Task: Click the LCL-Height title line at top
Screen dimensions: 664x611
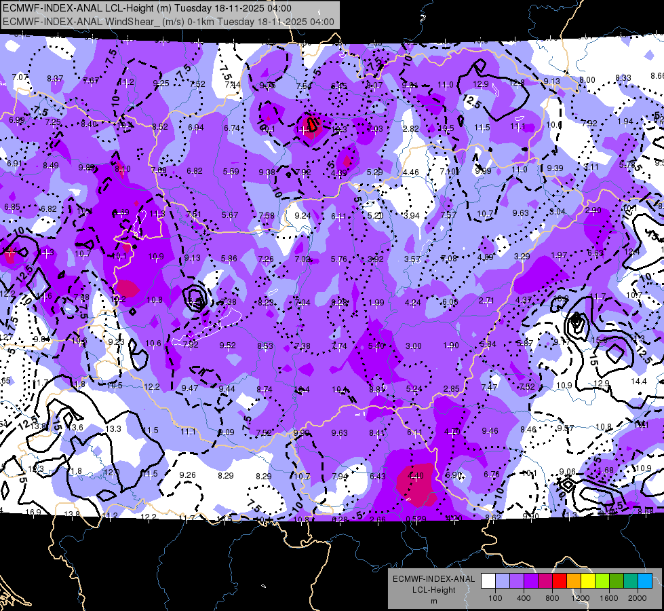Action: (x=147, y=8)
